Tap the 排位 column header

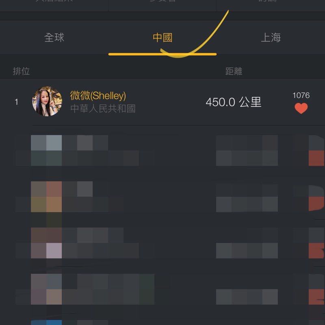pos(22,71)
